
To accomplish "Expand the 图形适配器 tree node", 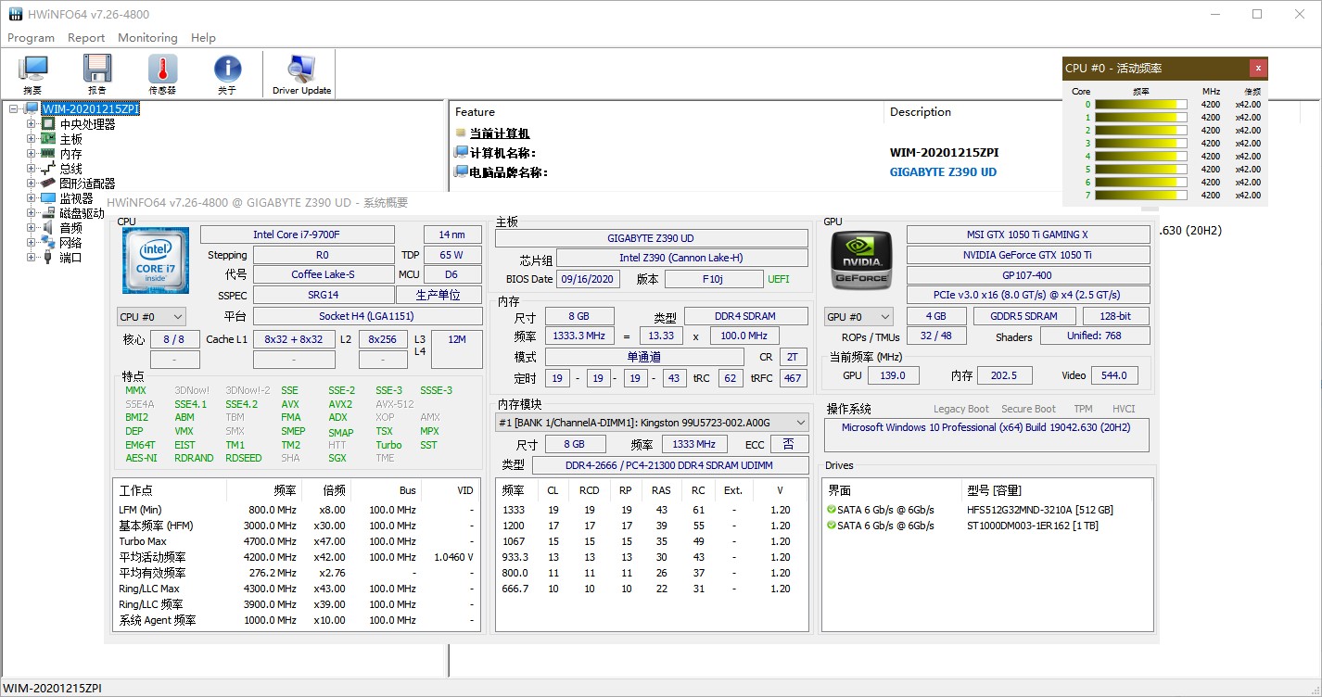I will [31, 184].
